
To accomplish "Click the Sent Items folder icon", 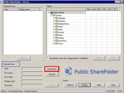I will tap(56, 40).
